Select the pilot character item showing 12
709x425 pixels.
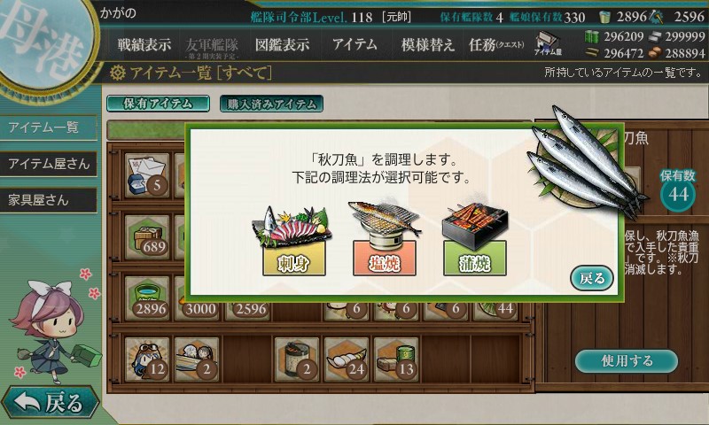coord(147,359)
